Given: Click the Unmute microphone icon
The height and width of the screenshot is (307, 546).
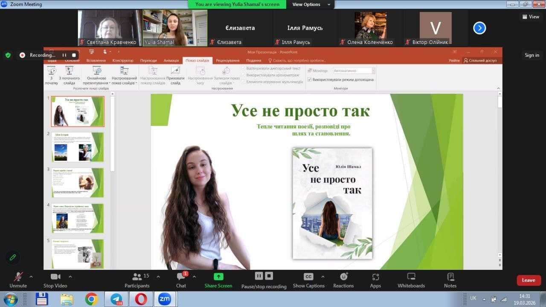Looking at the screenshot, I should tap(18, 277).
